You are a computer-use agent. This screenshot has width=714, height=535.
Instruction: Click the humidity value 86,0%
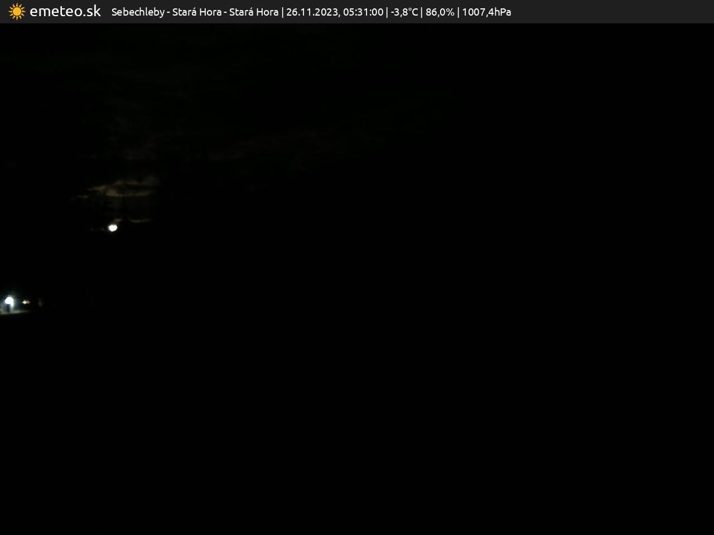click(x=440, y=12)
